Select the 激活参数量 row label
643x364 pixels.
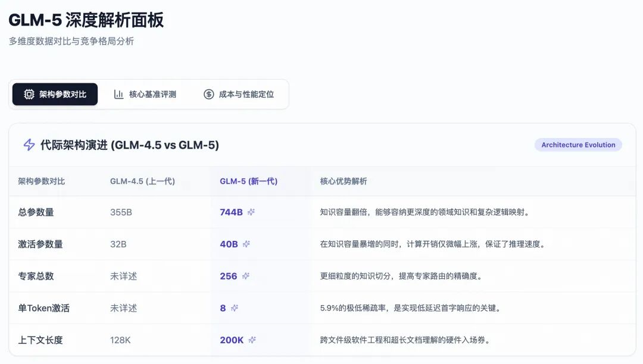pos(40,244)
